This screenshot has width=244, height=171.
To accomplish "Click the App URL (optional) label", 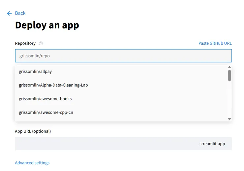I will click(33, 131).
